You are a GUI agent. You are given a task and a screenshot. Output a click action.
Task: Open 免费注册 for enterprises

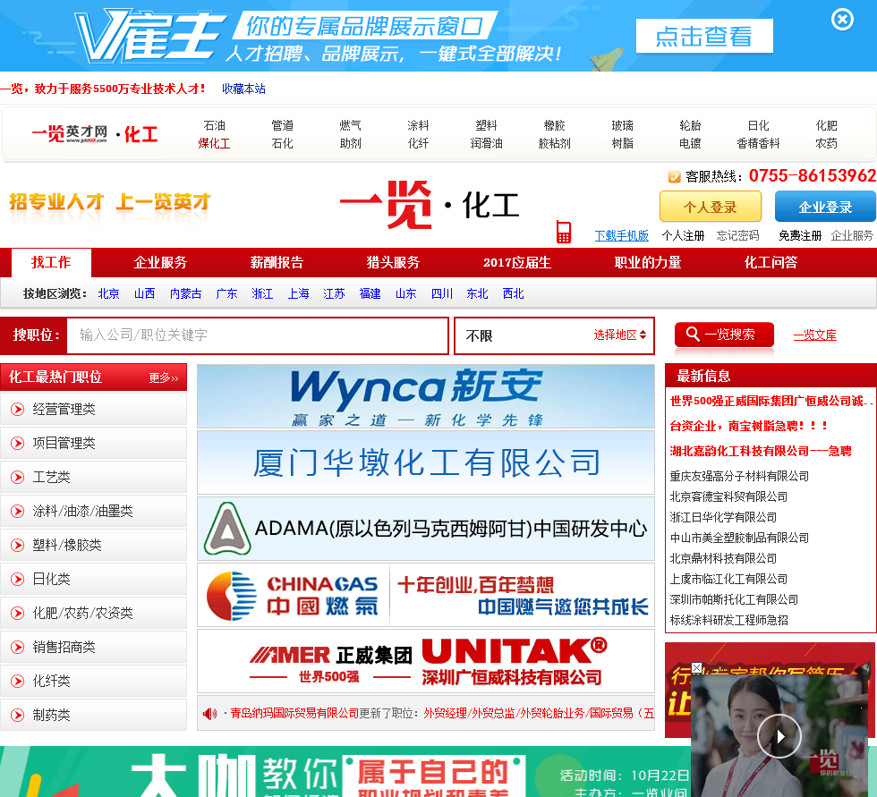(x=800, y=236)
